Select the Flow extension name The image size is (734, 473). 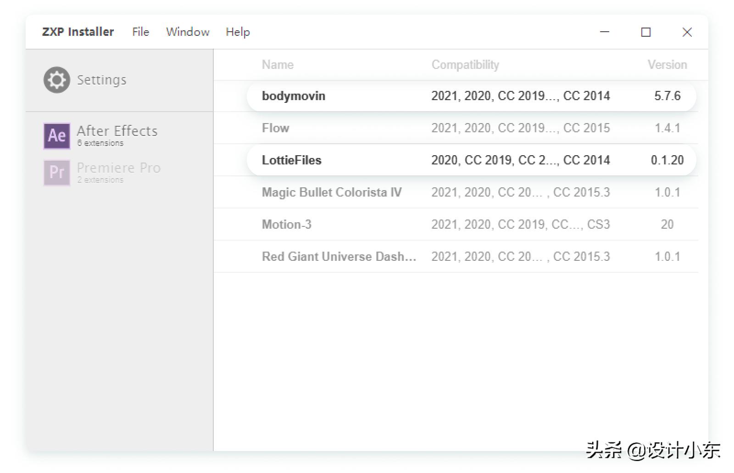click(275, 128)
